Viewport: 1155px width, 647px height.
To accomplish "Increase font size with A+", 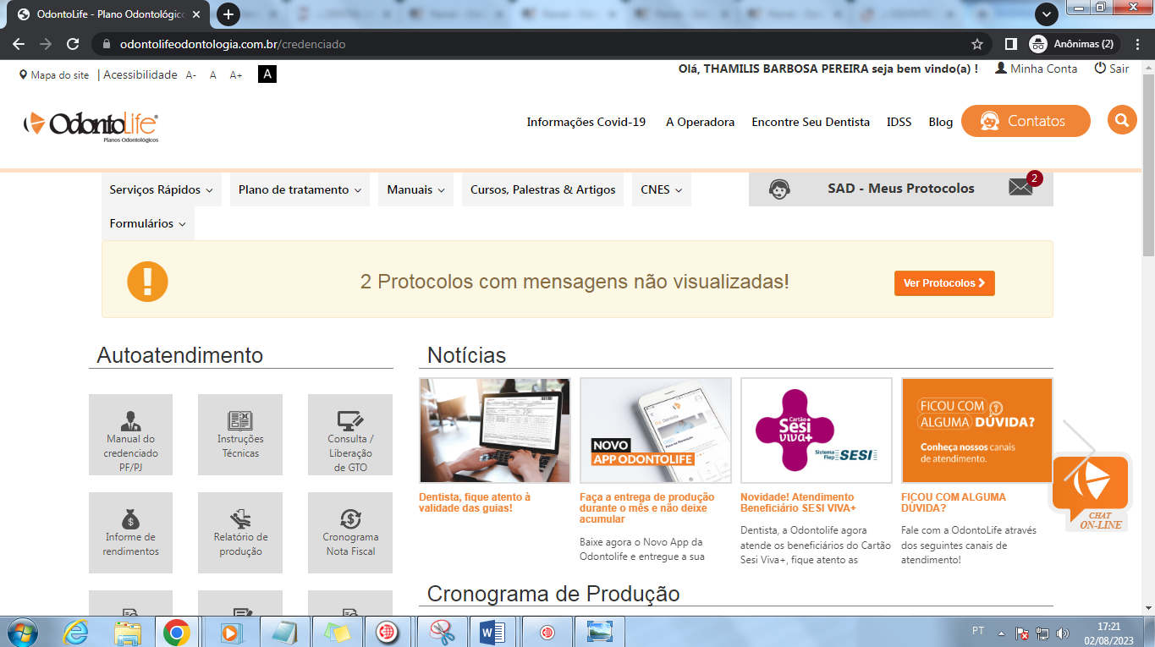I will (236, 74).
